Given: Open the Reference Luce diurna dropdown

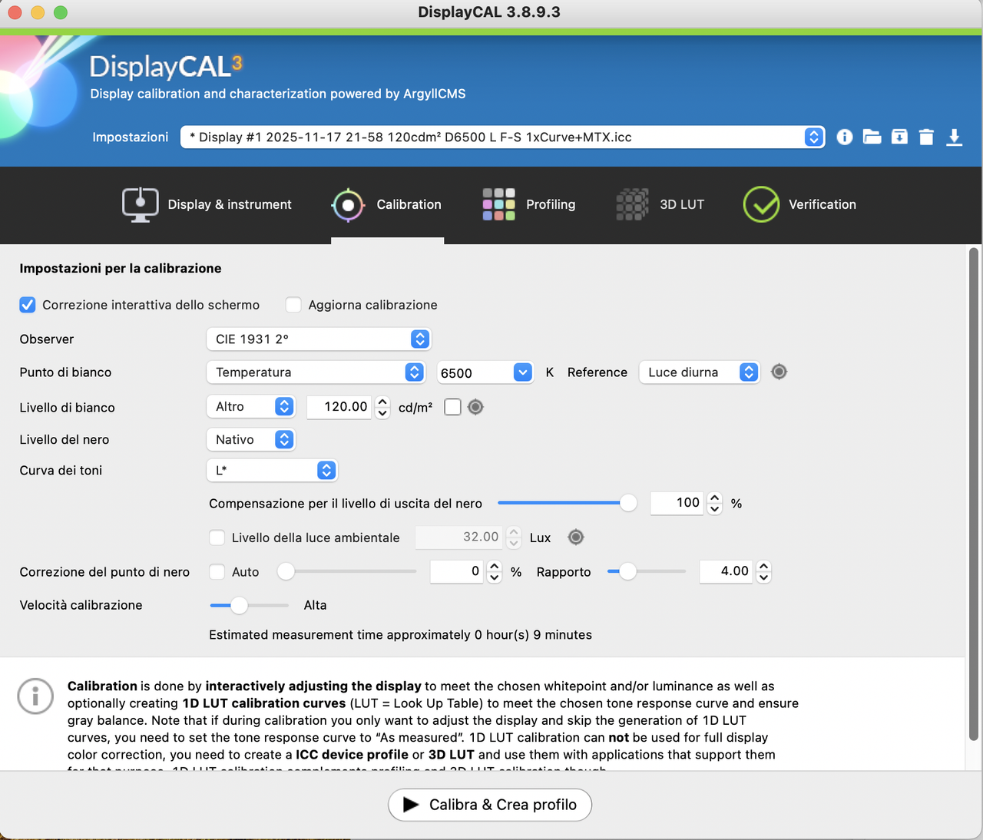Looking at the screenshot, I should click(x=700, y=372).
